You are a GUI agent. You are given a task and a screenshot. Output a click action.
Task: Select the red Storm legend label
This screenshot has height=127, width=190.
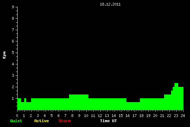pos(65,121)
